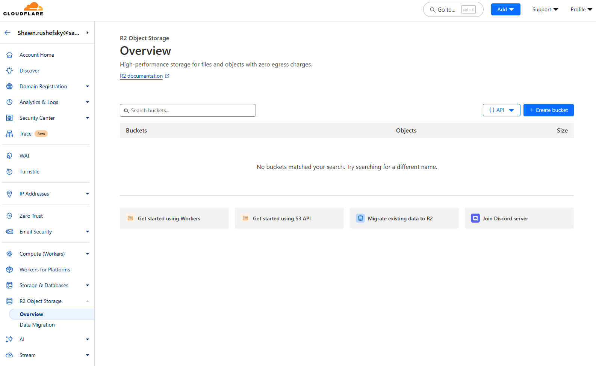Click the Domain Registration globe icon
Screen dimensions: 596x366
click(x=9, y=86)
